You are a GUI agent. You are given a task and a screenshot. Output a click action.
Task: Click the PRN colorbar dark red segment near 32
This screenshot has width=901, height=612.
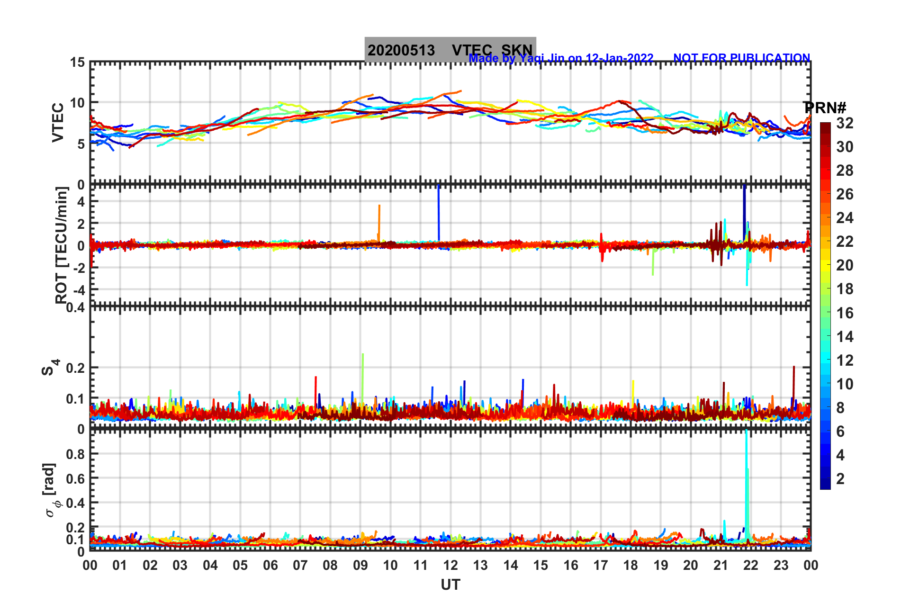(x=825, y=128)
